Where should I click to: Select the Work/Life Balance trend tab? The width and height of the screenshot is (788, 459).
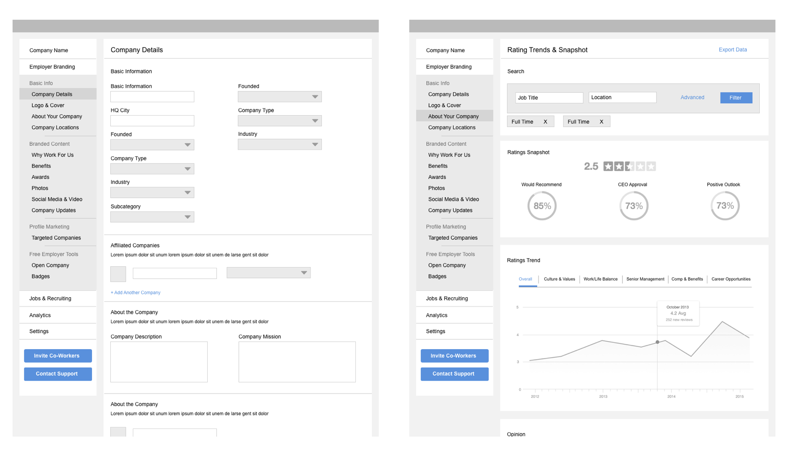pyautogui.click(x=600, y=279)
